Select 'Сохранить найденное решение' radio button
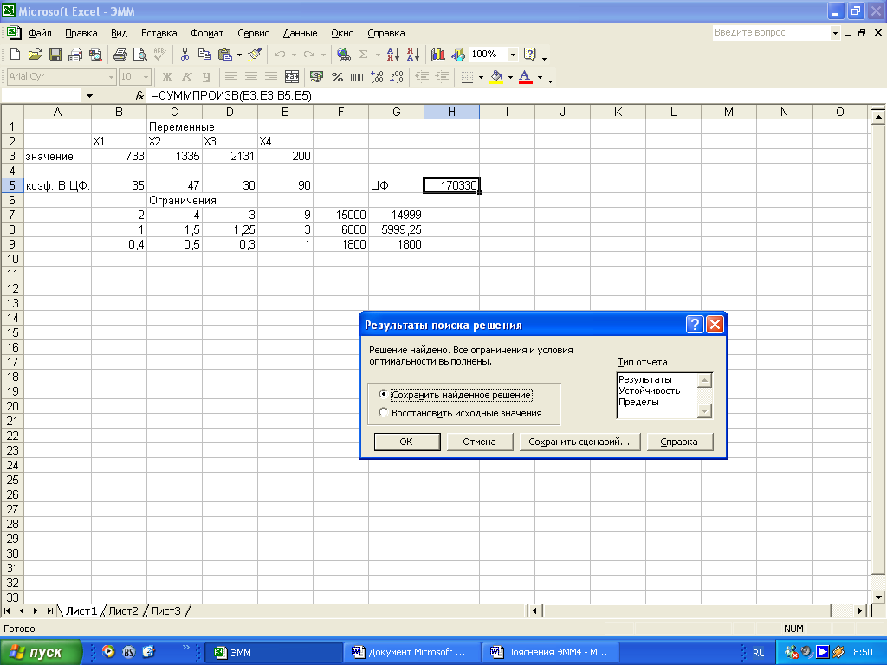887x665 pixels. coord(384,395)
